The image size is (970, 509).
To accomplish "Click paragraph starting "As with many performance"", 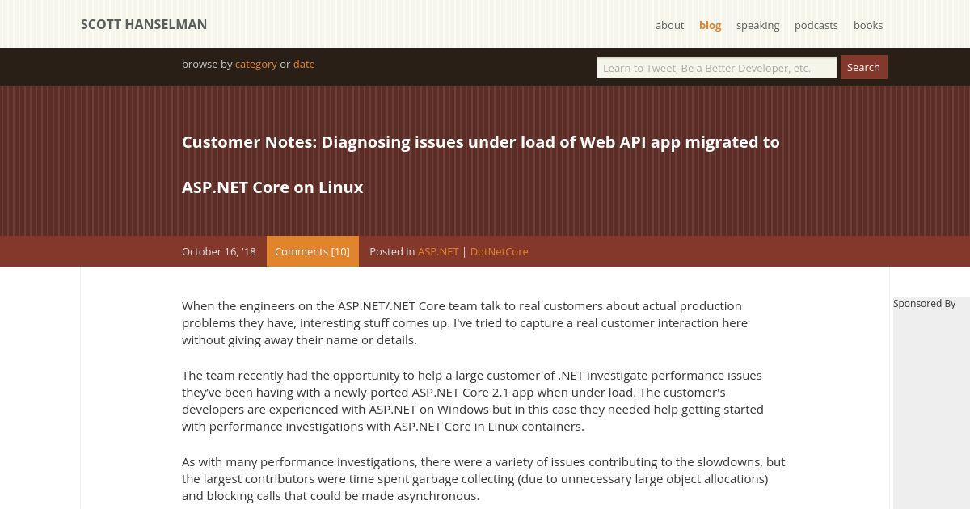I will click(x=483, y=478).
